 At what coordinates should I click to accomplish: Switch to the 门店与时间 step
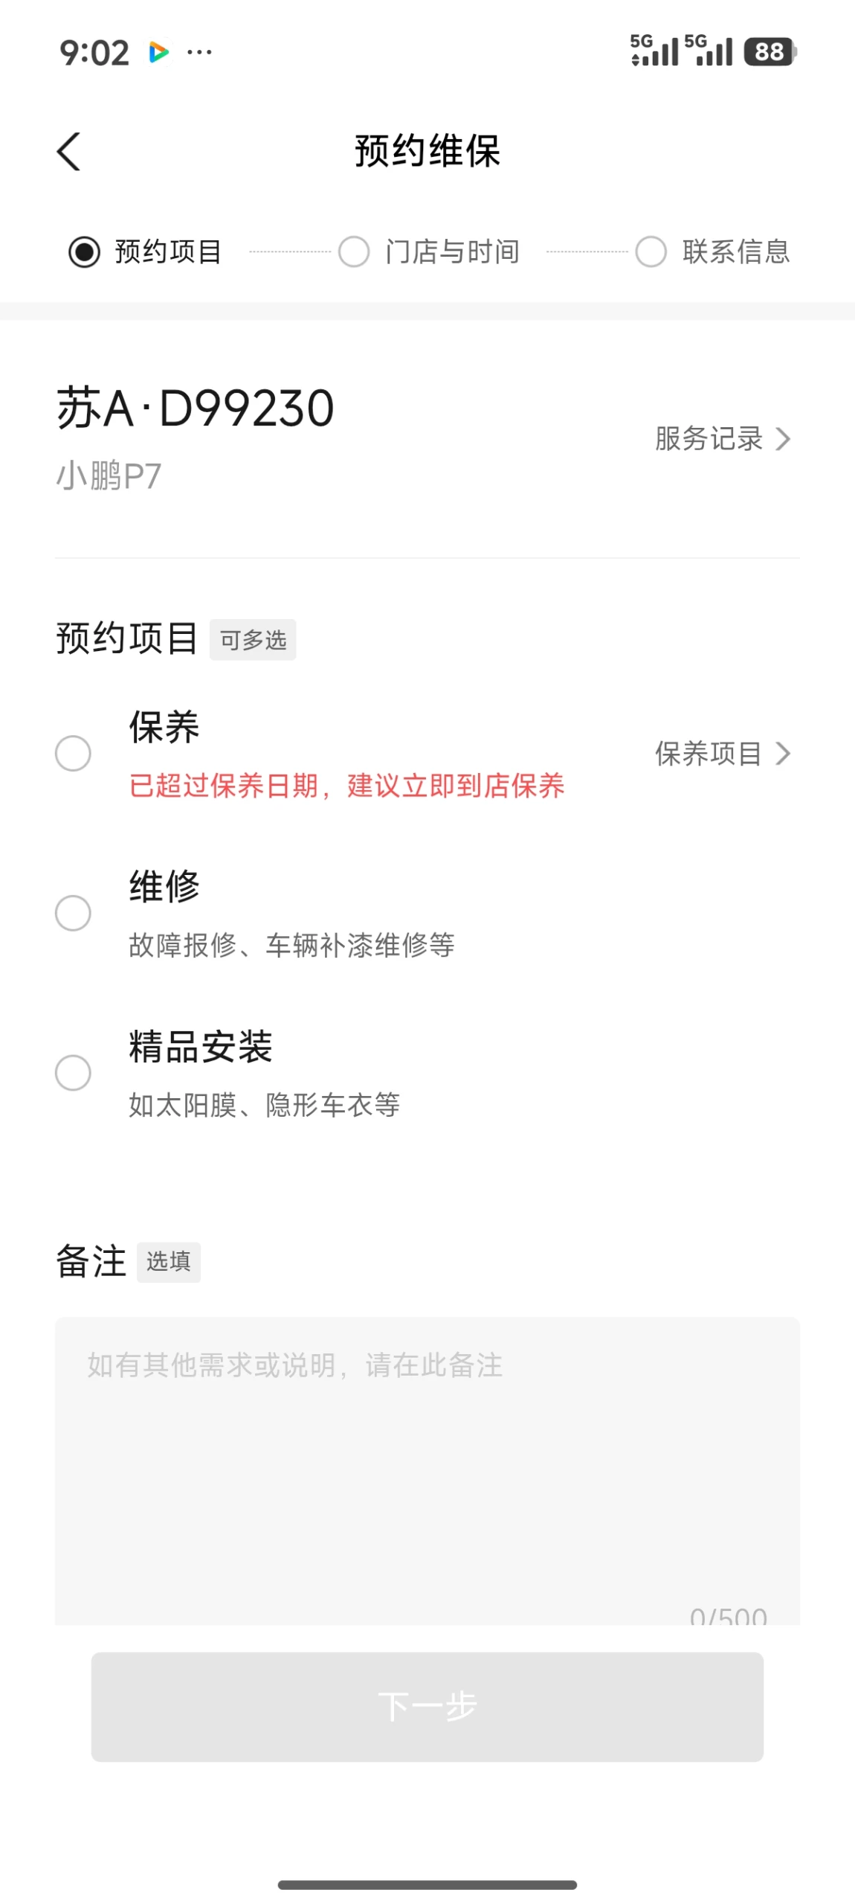[x=430, y=251]
